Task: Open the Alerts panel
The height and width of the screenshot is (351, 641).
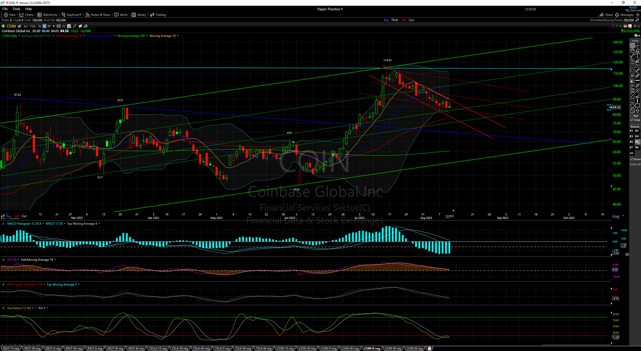Action: (x=121, y=15)
